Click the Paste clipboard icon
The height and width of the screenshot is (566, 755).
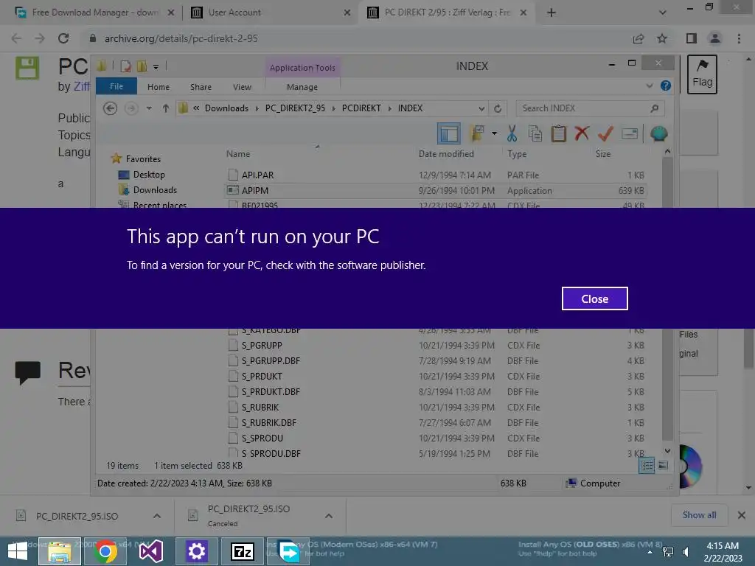[x=559, y=133]
